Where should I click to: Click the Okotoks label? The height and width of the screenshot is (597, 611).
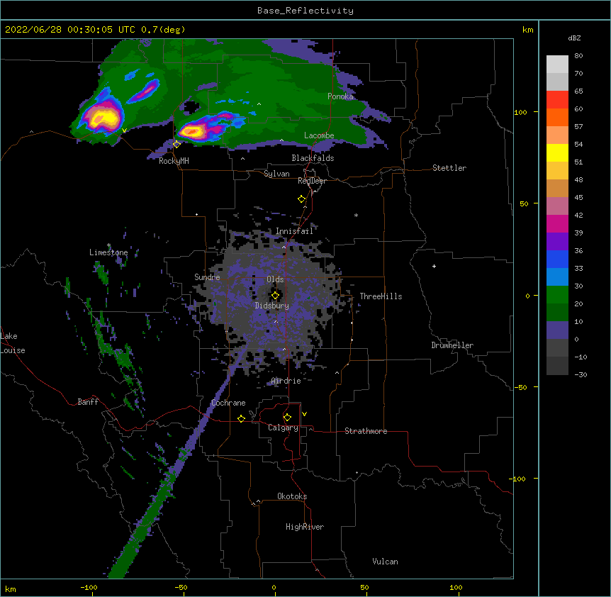(292, 496)
